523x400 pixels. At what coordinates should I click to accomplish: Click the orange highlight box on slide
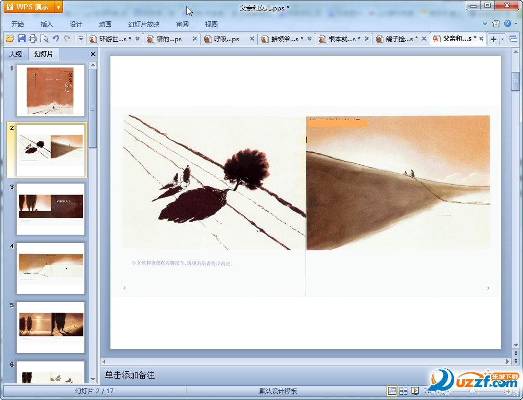[338, 123]
